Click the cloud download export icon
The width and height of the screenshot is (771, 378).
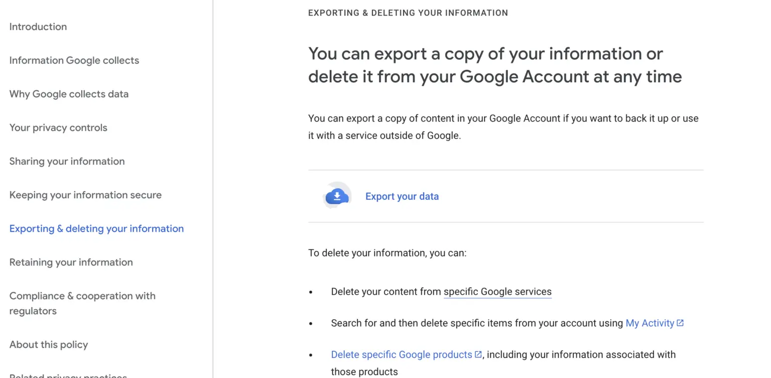point(336,196)
